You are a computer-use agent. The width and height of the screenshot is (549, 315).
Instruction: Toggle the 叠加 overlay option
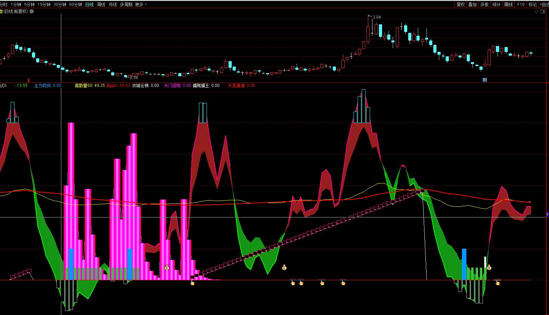tap(473, 4)
